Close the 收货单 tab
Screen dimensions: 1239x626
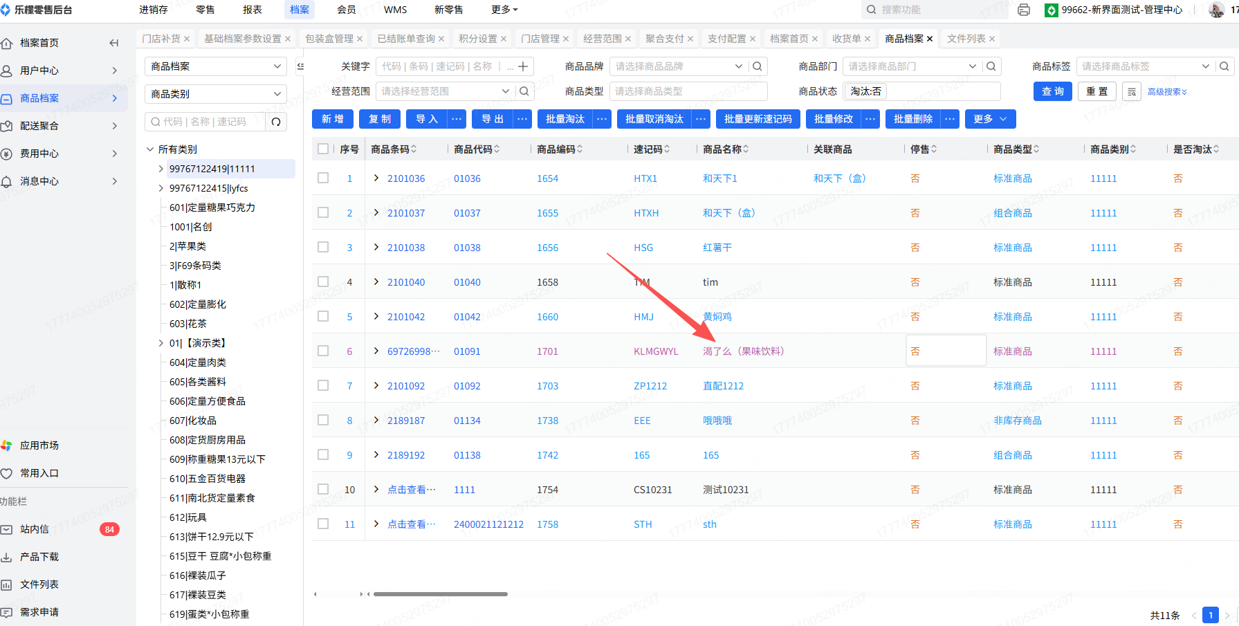tap(868, 39)
